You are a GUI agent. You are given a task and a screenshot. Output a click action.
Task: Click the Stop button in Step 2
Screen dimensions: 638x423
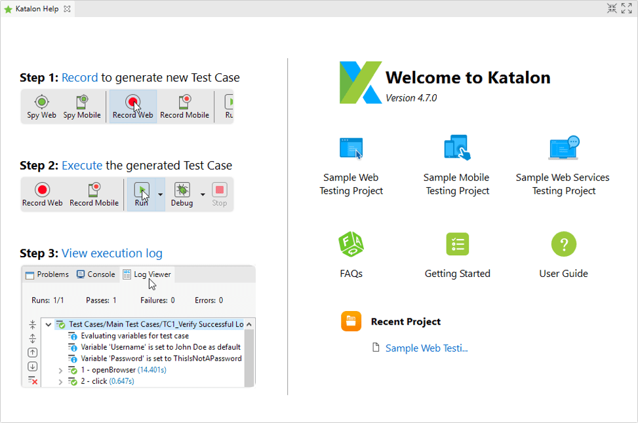point(219,194)
